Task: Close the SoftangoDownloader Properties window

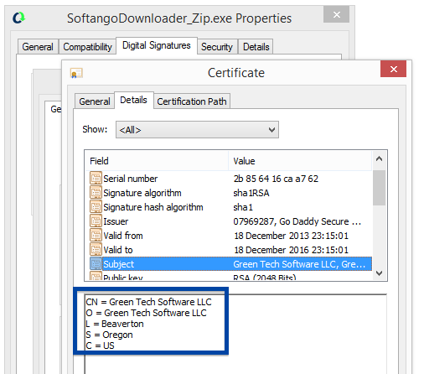Action: (336, 14)
